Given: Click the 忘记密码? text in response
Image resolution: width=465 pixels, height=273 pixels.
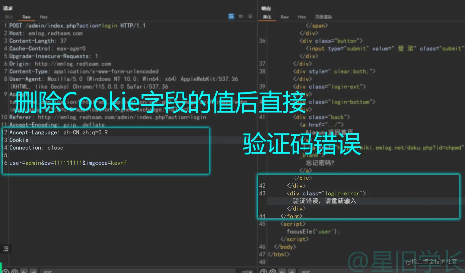Looking at the screenshot, I should (x=320, y=163).
